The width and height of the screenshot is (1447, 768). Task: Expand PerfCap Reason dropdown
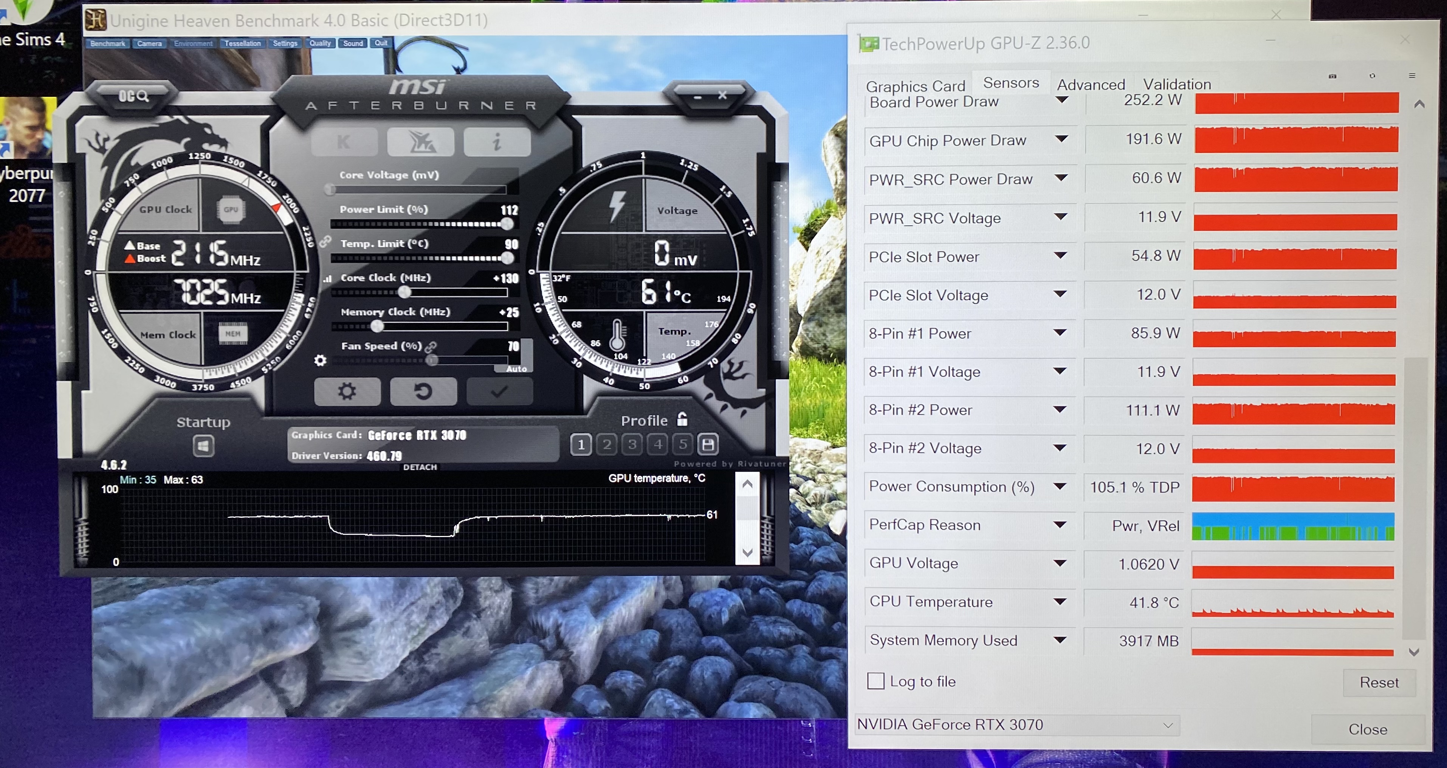[x=1060, y=525]
